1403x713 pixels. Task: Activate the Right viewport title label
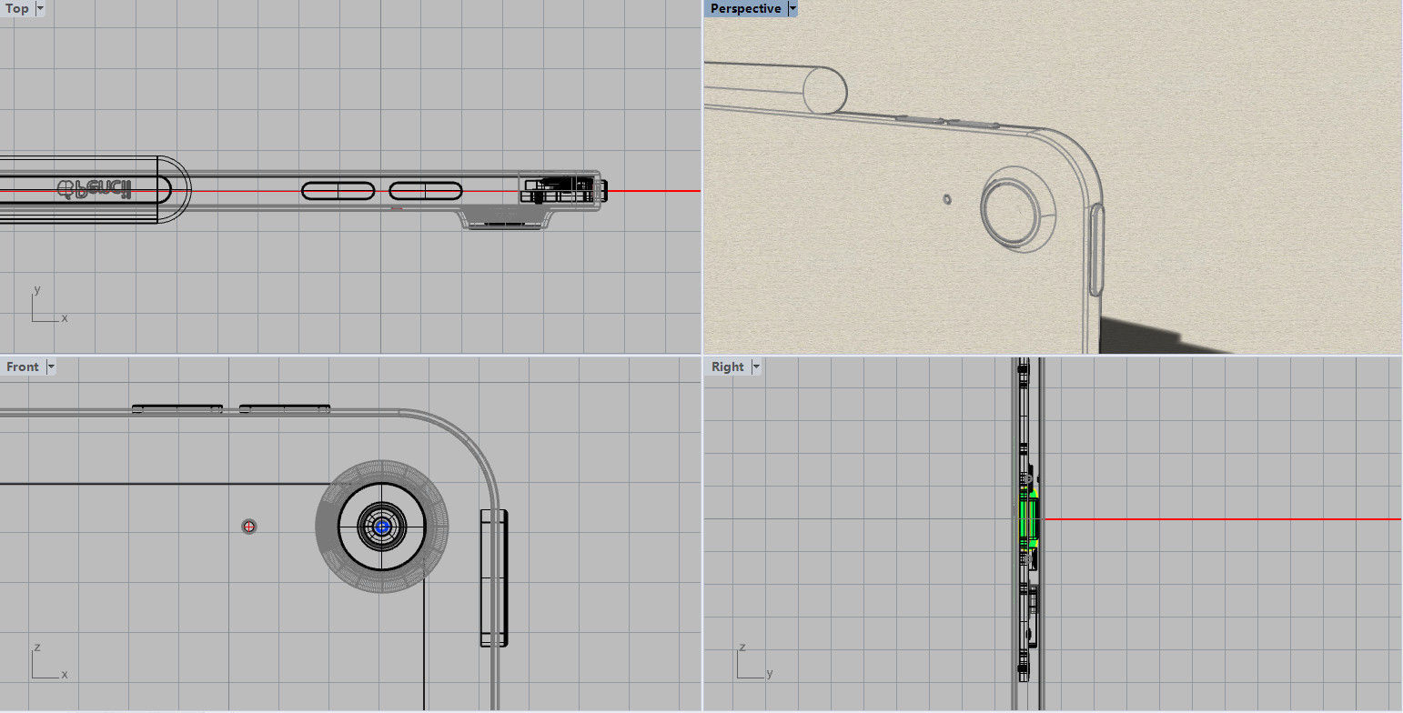[x=728, y=367]
